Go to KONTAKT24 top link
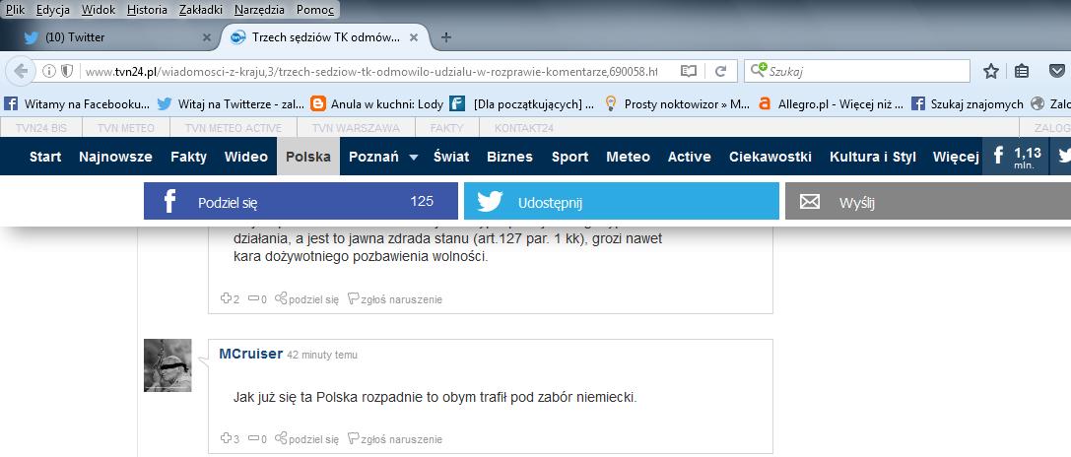Screen dimensions: 1071x457 coord(524,128)
